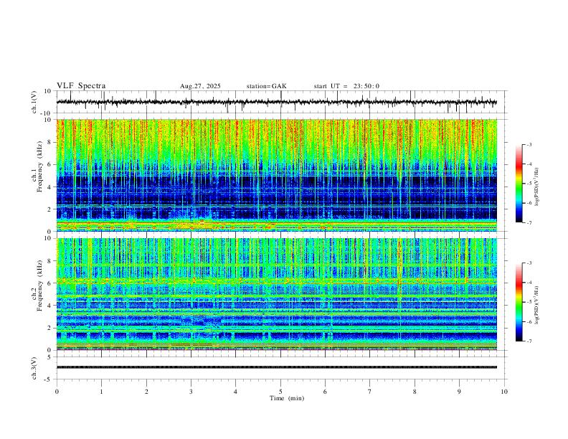Select the 'Aug.27, 2025' date label

click(200, 86)
